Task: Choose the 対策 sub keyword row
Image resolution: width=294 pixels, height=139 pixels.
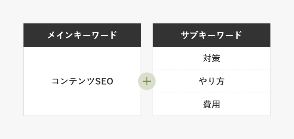Action: (x=212, y=58)
